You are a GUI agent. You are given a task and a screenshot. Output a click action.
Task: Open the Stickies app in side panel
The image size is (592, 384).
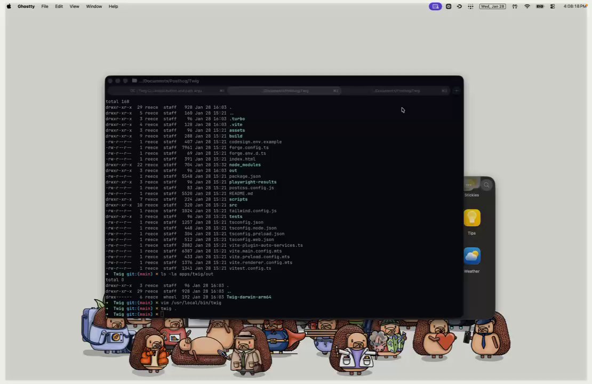point(471,189)
